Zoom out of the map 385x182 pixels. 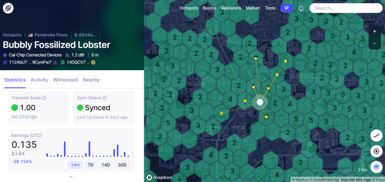point(374,43)
